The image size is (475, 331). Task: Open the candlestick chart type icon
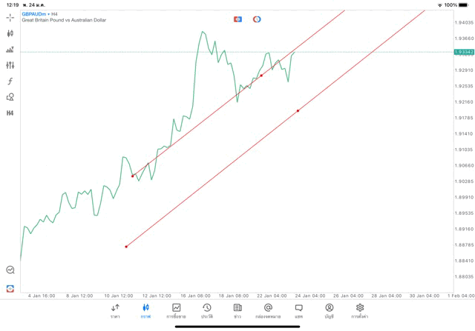point(10,33)
